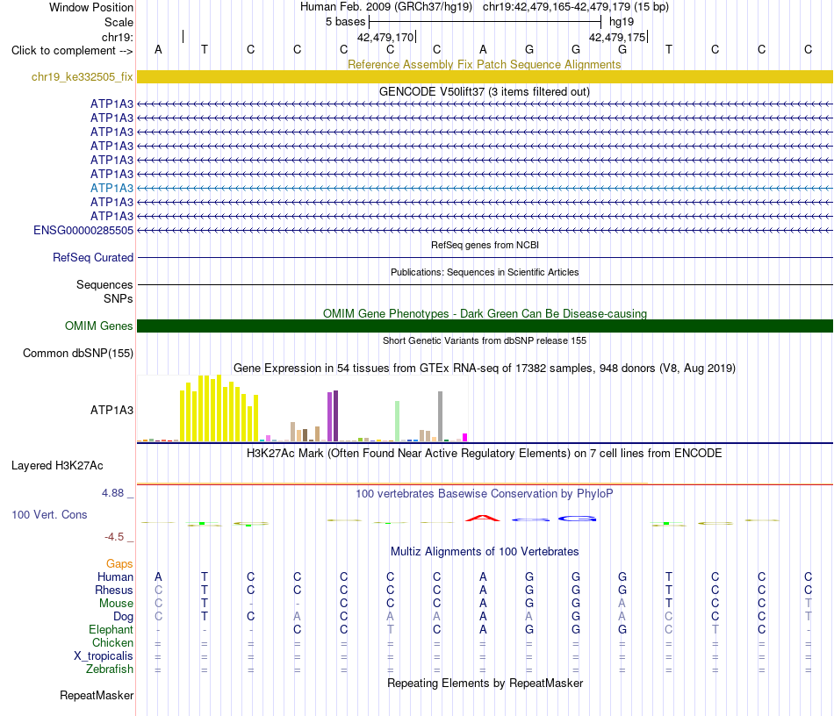Screen dimensions: 834x716
Task: Click the 'Click to complement -->' label
Action: pyautogui.click(x=72, y=51)
